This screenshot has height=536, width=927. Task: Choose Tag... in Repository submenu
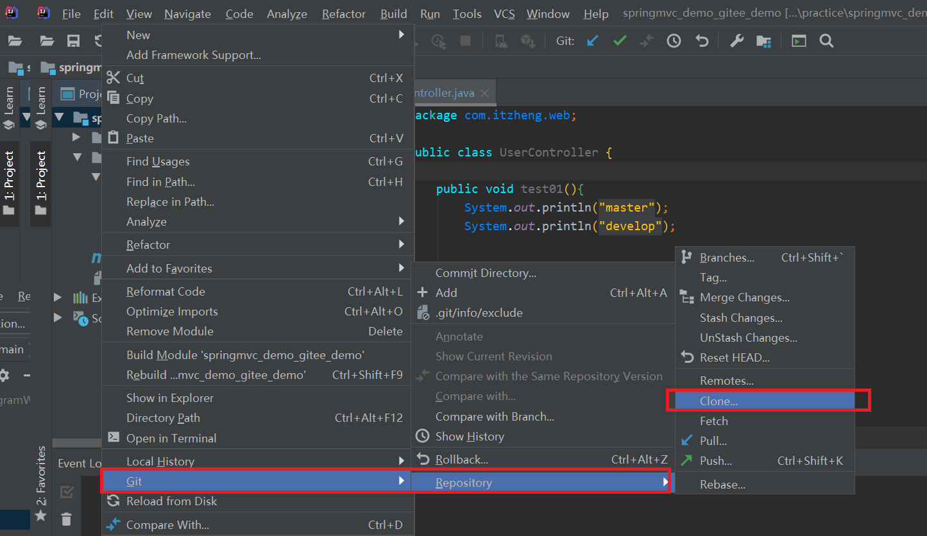[x=765, y=278]
